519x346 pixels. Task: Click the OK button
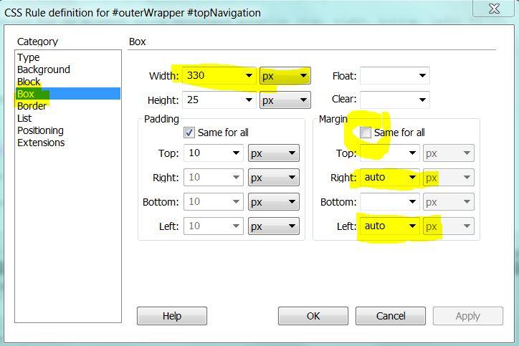pos(313,316)
